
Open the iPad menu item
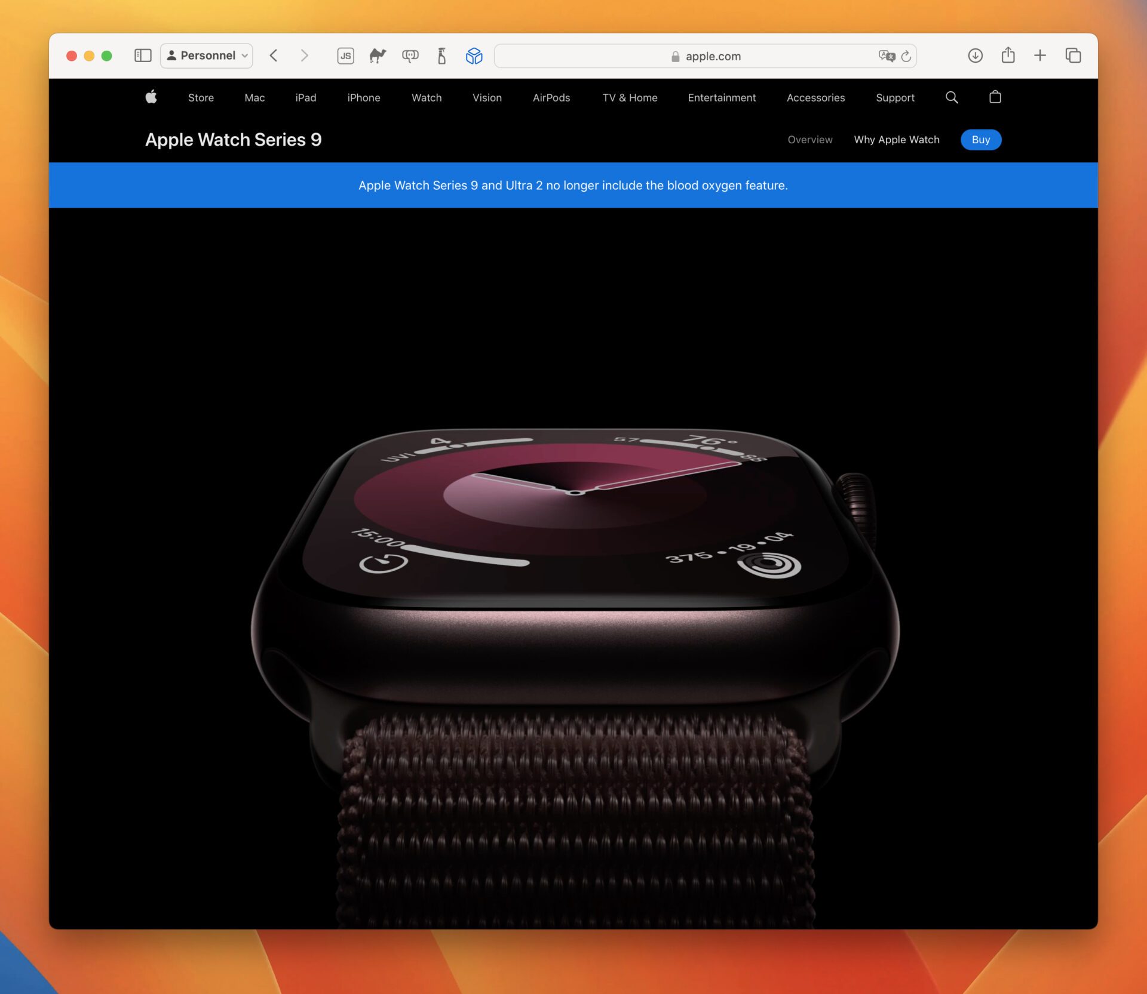306,97
